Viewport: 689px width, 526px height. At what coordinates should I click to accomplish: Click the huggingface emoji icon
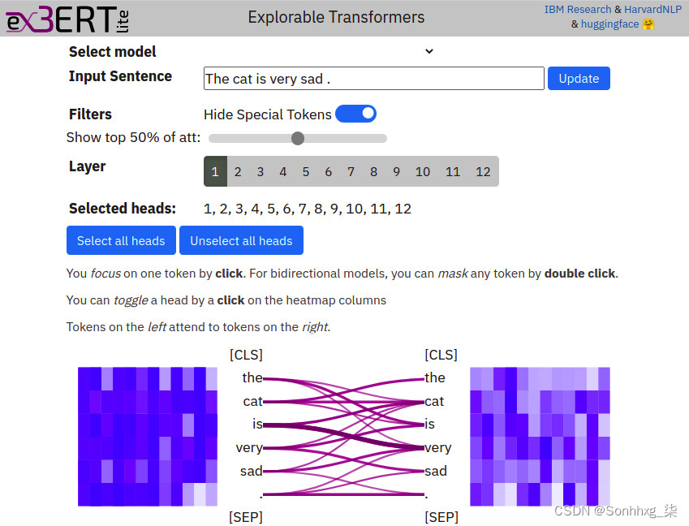point(648,24)
